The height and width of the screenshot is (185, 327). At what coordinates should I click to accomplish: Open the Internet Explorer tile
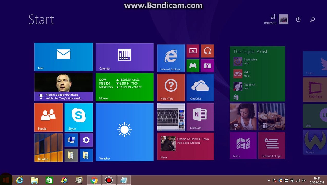click(x=171, y=58)
